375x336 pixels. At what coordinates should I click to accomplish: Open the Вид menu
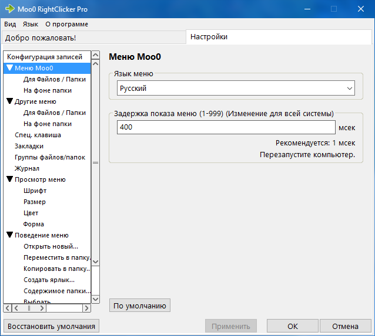point(10,24)
